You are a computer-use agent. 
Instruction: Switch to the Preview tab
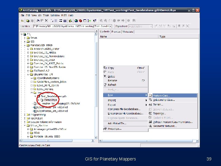pos(116,32)
